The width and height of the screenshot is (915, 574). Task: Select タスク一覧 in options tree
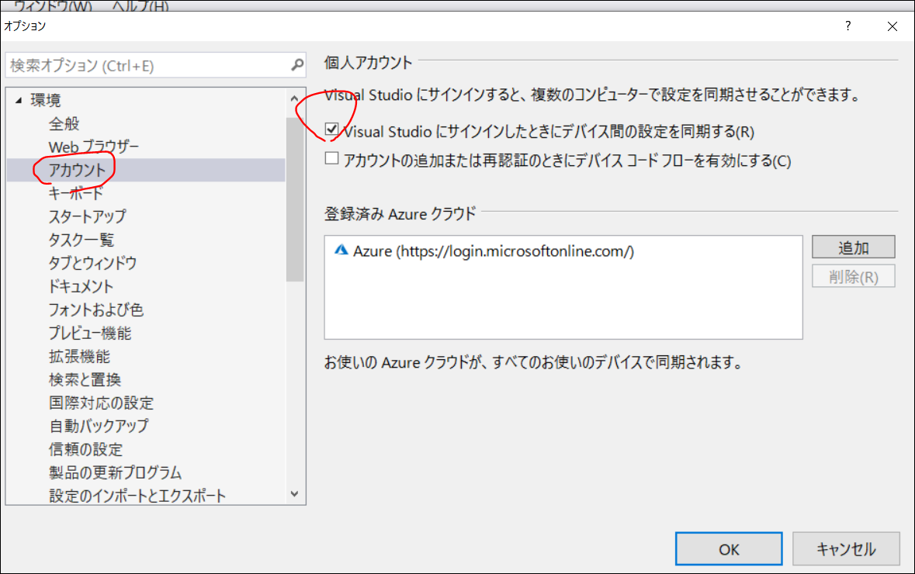(81, 240)
